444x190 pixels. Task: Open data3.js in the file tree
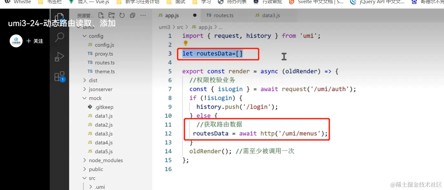tap(100, 134)
